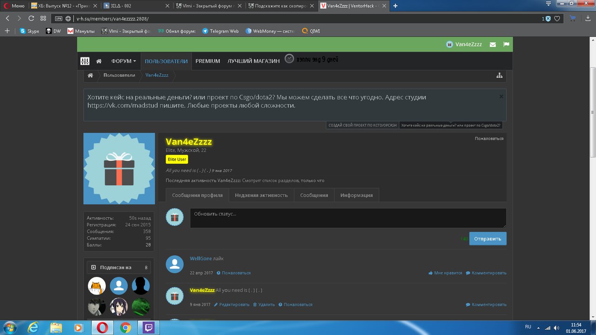The width and height of the screenshot is (596, 335).
Task: Click the home icon in navigation bar
Action: tap(99, 61)
